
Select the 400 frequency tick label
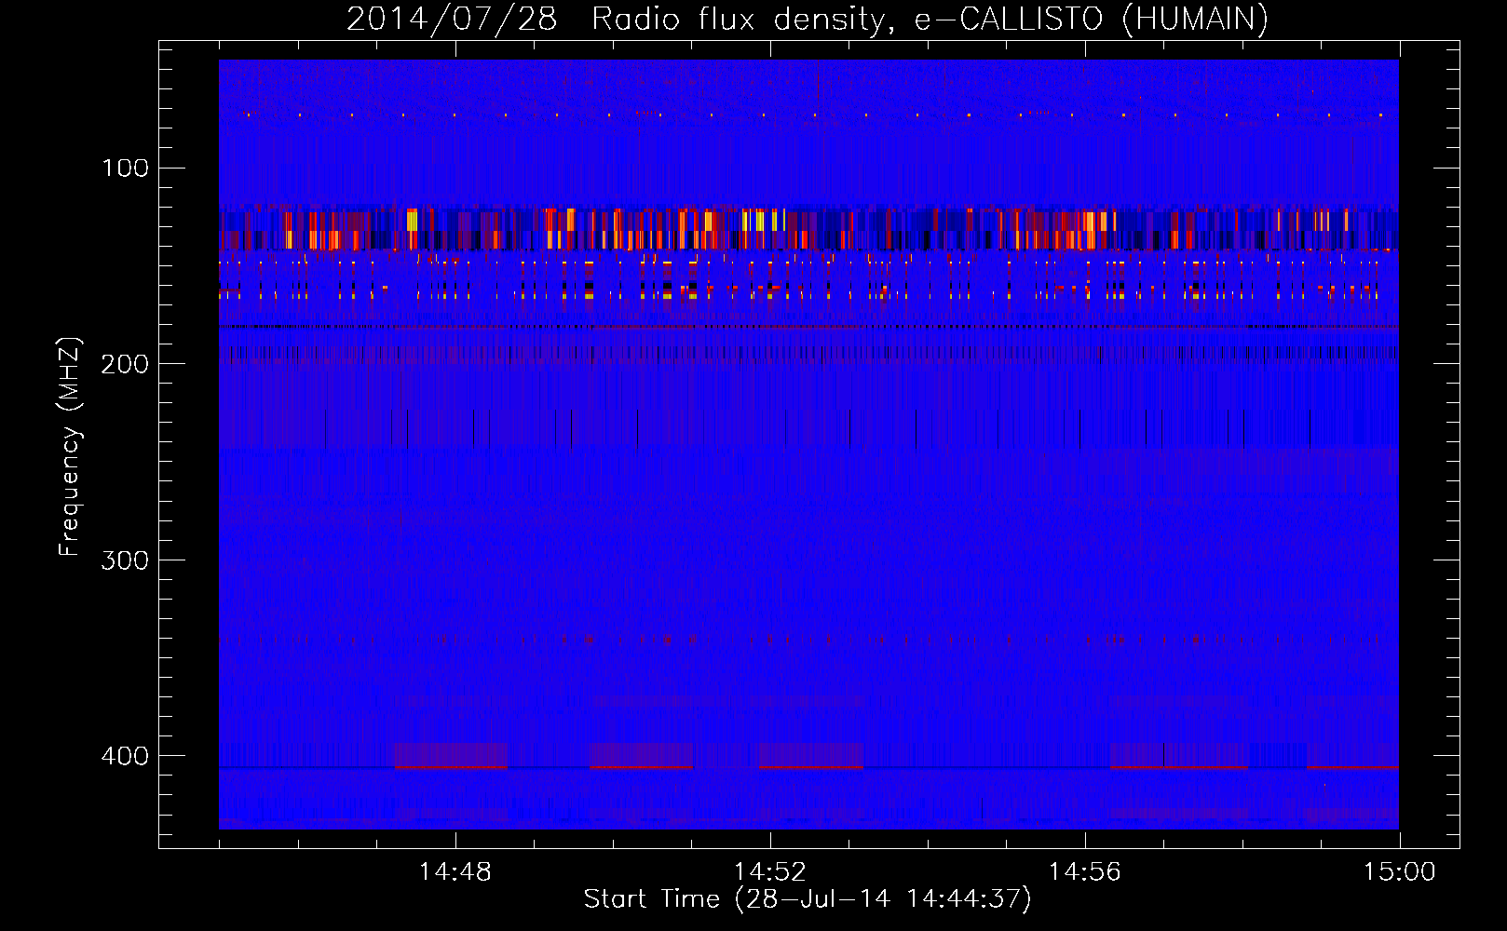coord(125,756)
